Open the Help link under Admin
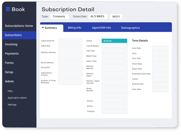The width and height of the screenshot is (181, 138). tap(10, 91)
